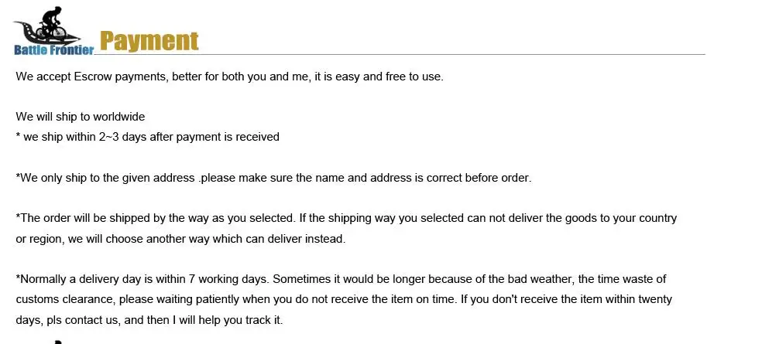Click the Battle Frontier brand text
Viewport: 762px width, 344px height.
53,50
